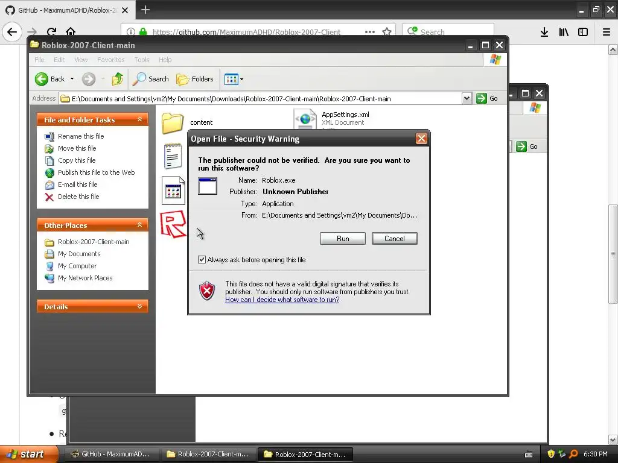
Task: Toggle the Folders pane button
Action: coord(195,79)
